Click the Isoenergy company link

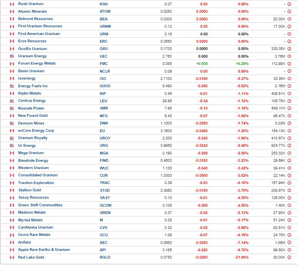[x=27, y=78]
